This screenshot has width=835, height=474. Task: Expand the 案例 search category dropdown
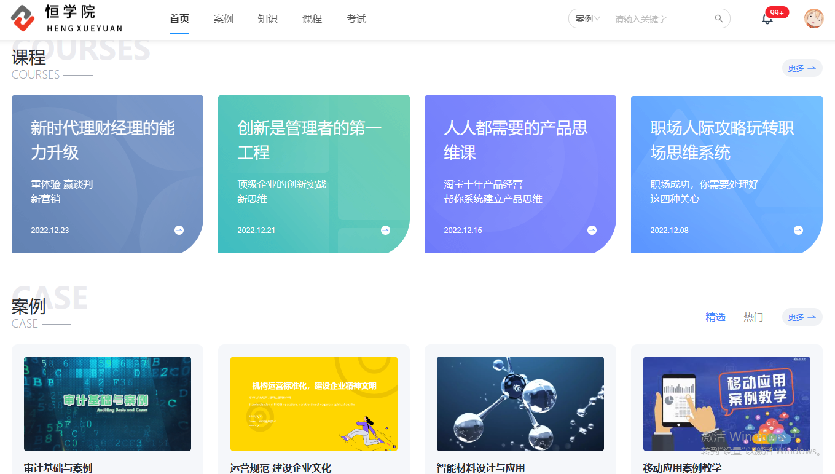[587, 19]
